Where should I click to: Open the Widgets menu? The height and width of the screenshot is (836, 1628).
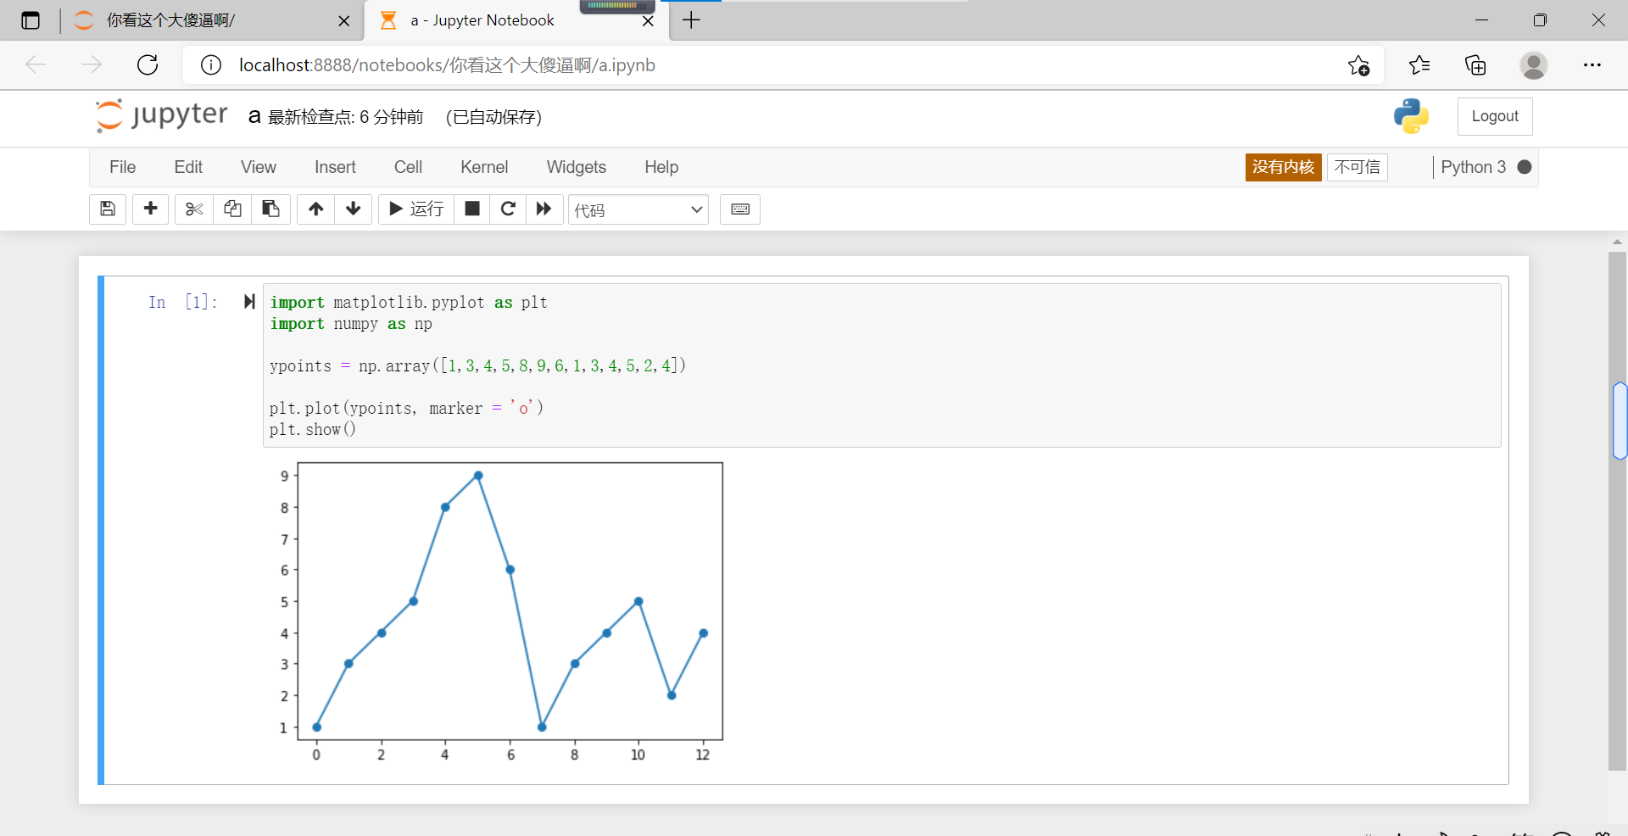point(577,167)
